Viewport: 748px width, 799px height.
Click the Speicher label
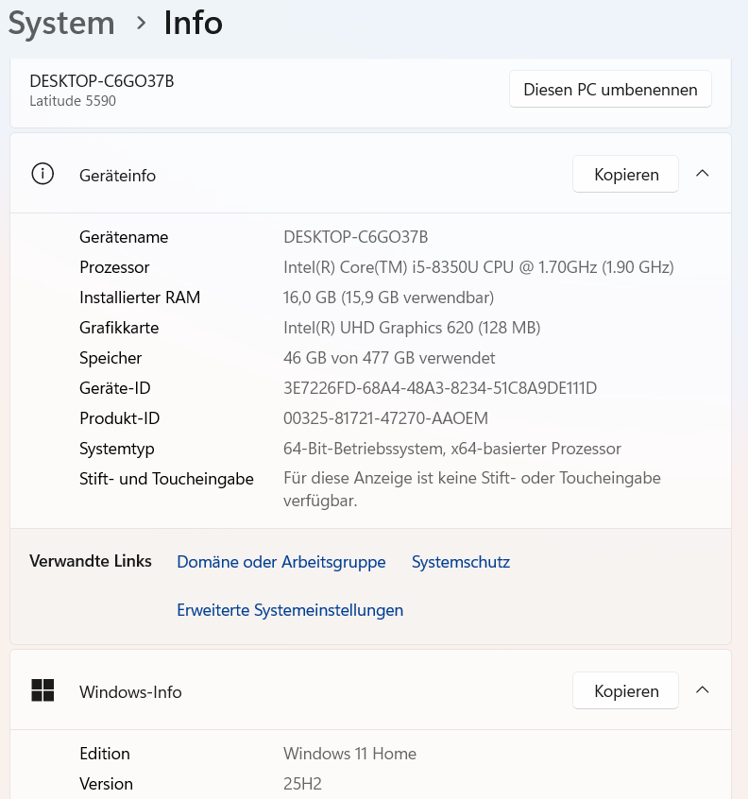click(x=110, y=358)
